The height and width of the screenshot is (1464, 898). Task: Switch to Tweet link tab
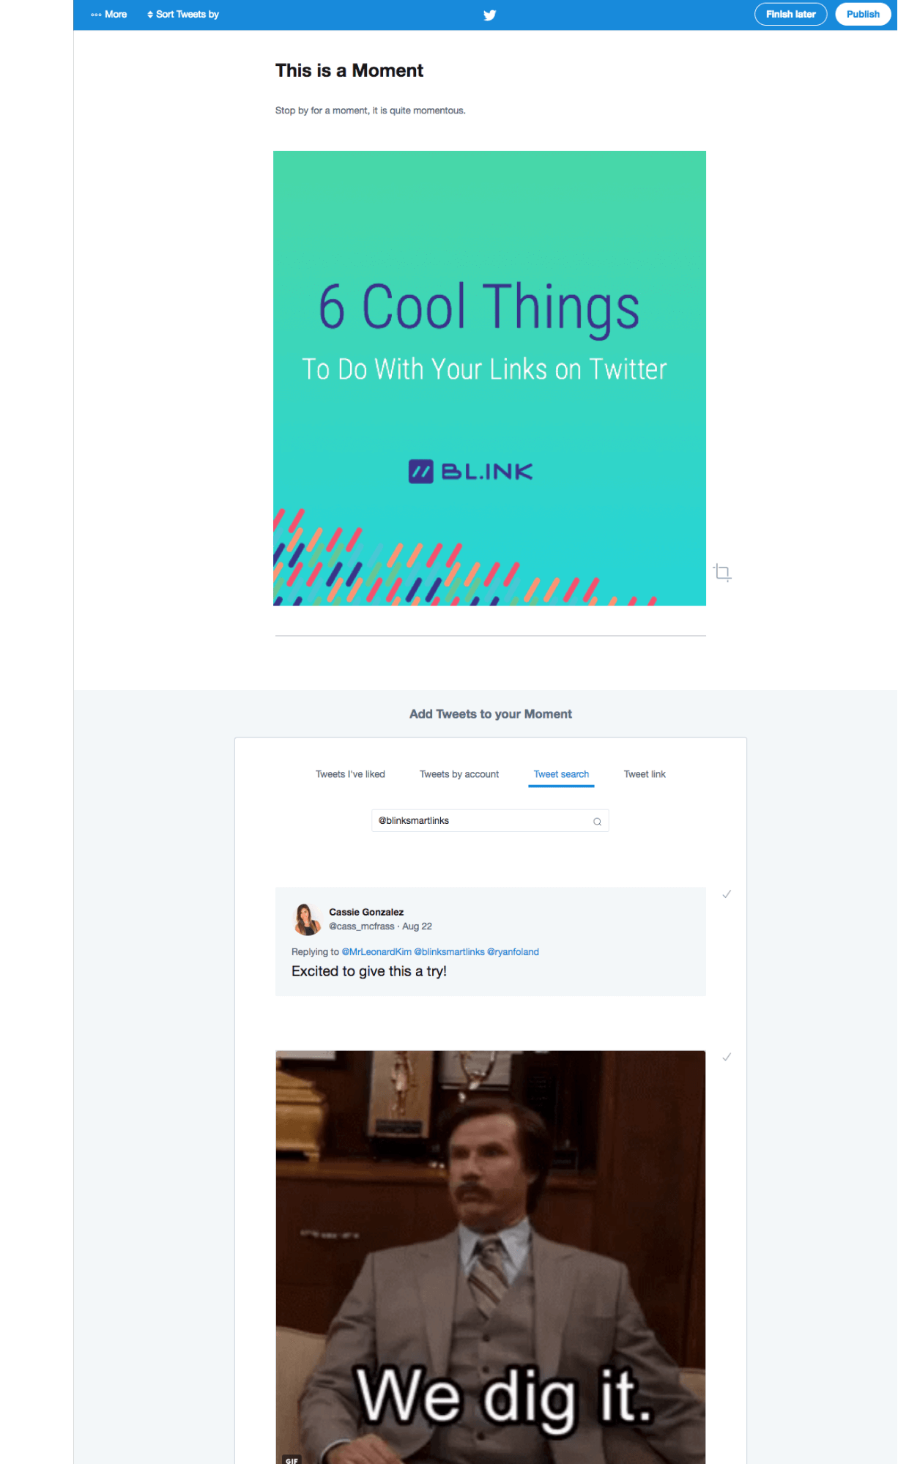click(x=645, y=774)
